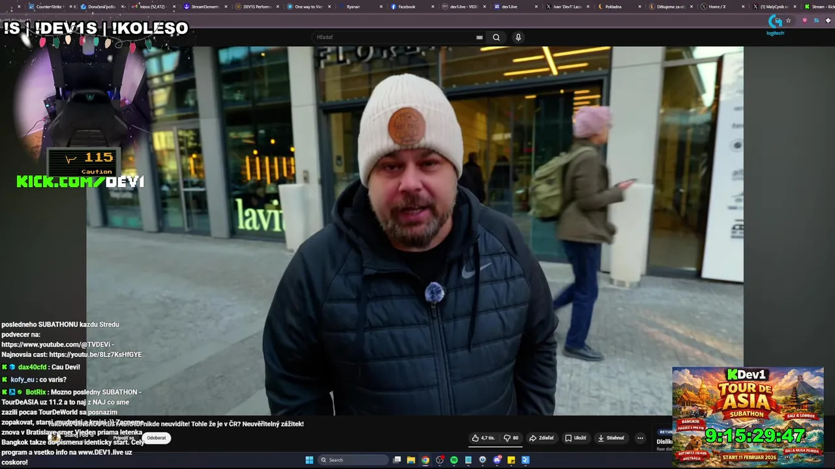Share the video via Zdieľať button
835x469 pixels.
[x=541, y=438]
